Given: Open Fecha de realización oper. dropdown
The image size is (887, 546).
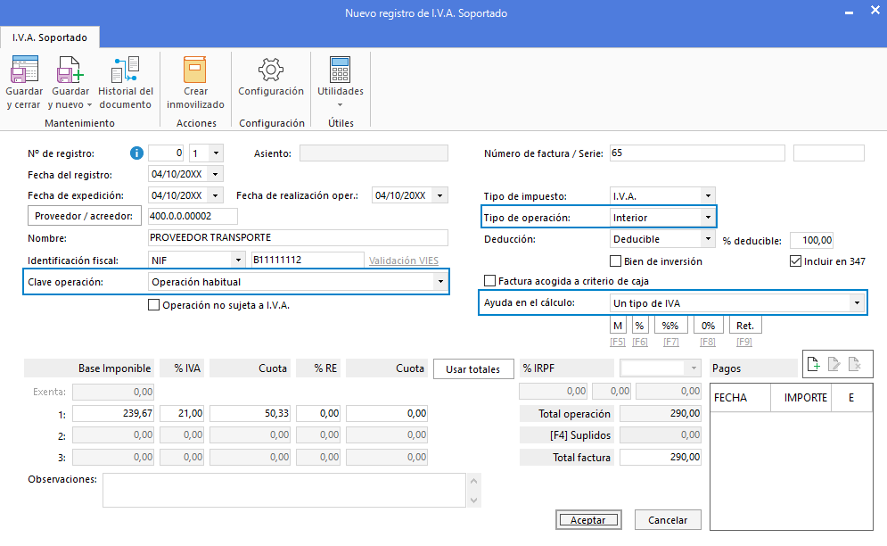Looking at the screenshot, I should (x=440, y=195).
